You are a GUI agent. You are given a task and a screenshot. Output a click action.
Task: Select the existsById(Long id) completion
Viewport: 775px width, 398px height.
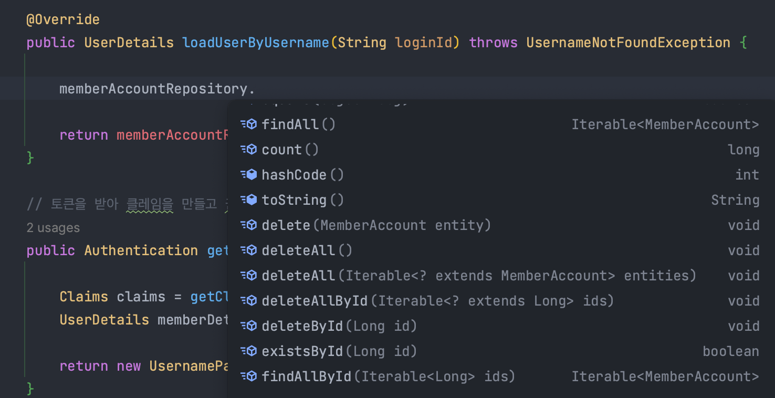click(x=315, y=351)
